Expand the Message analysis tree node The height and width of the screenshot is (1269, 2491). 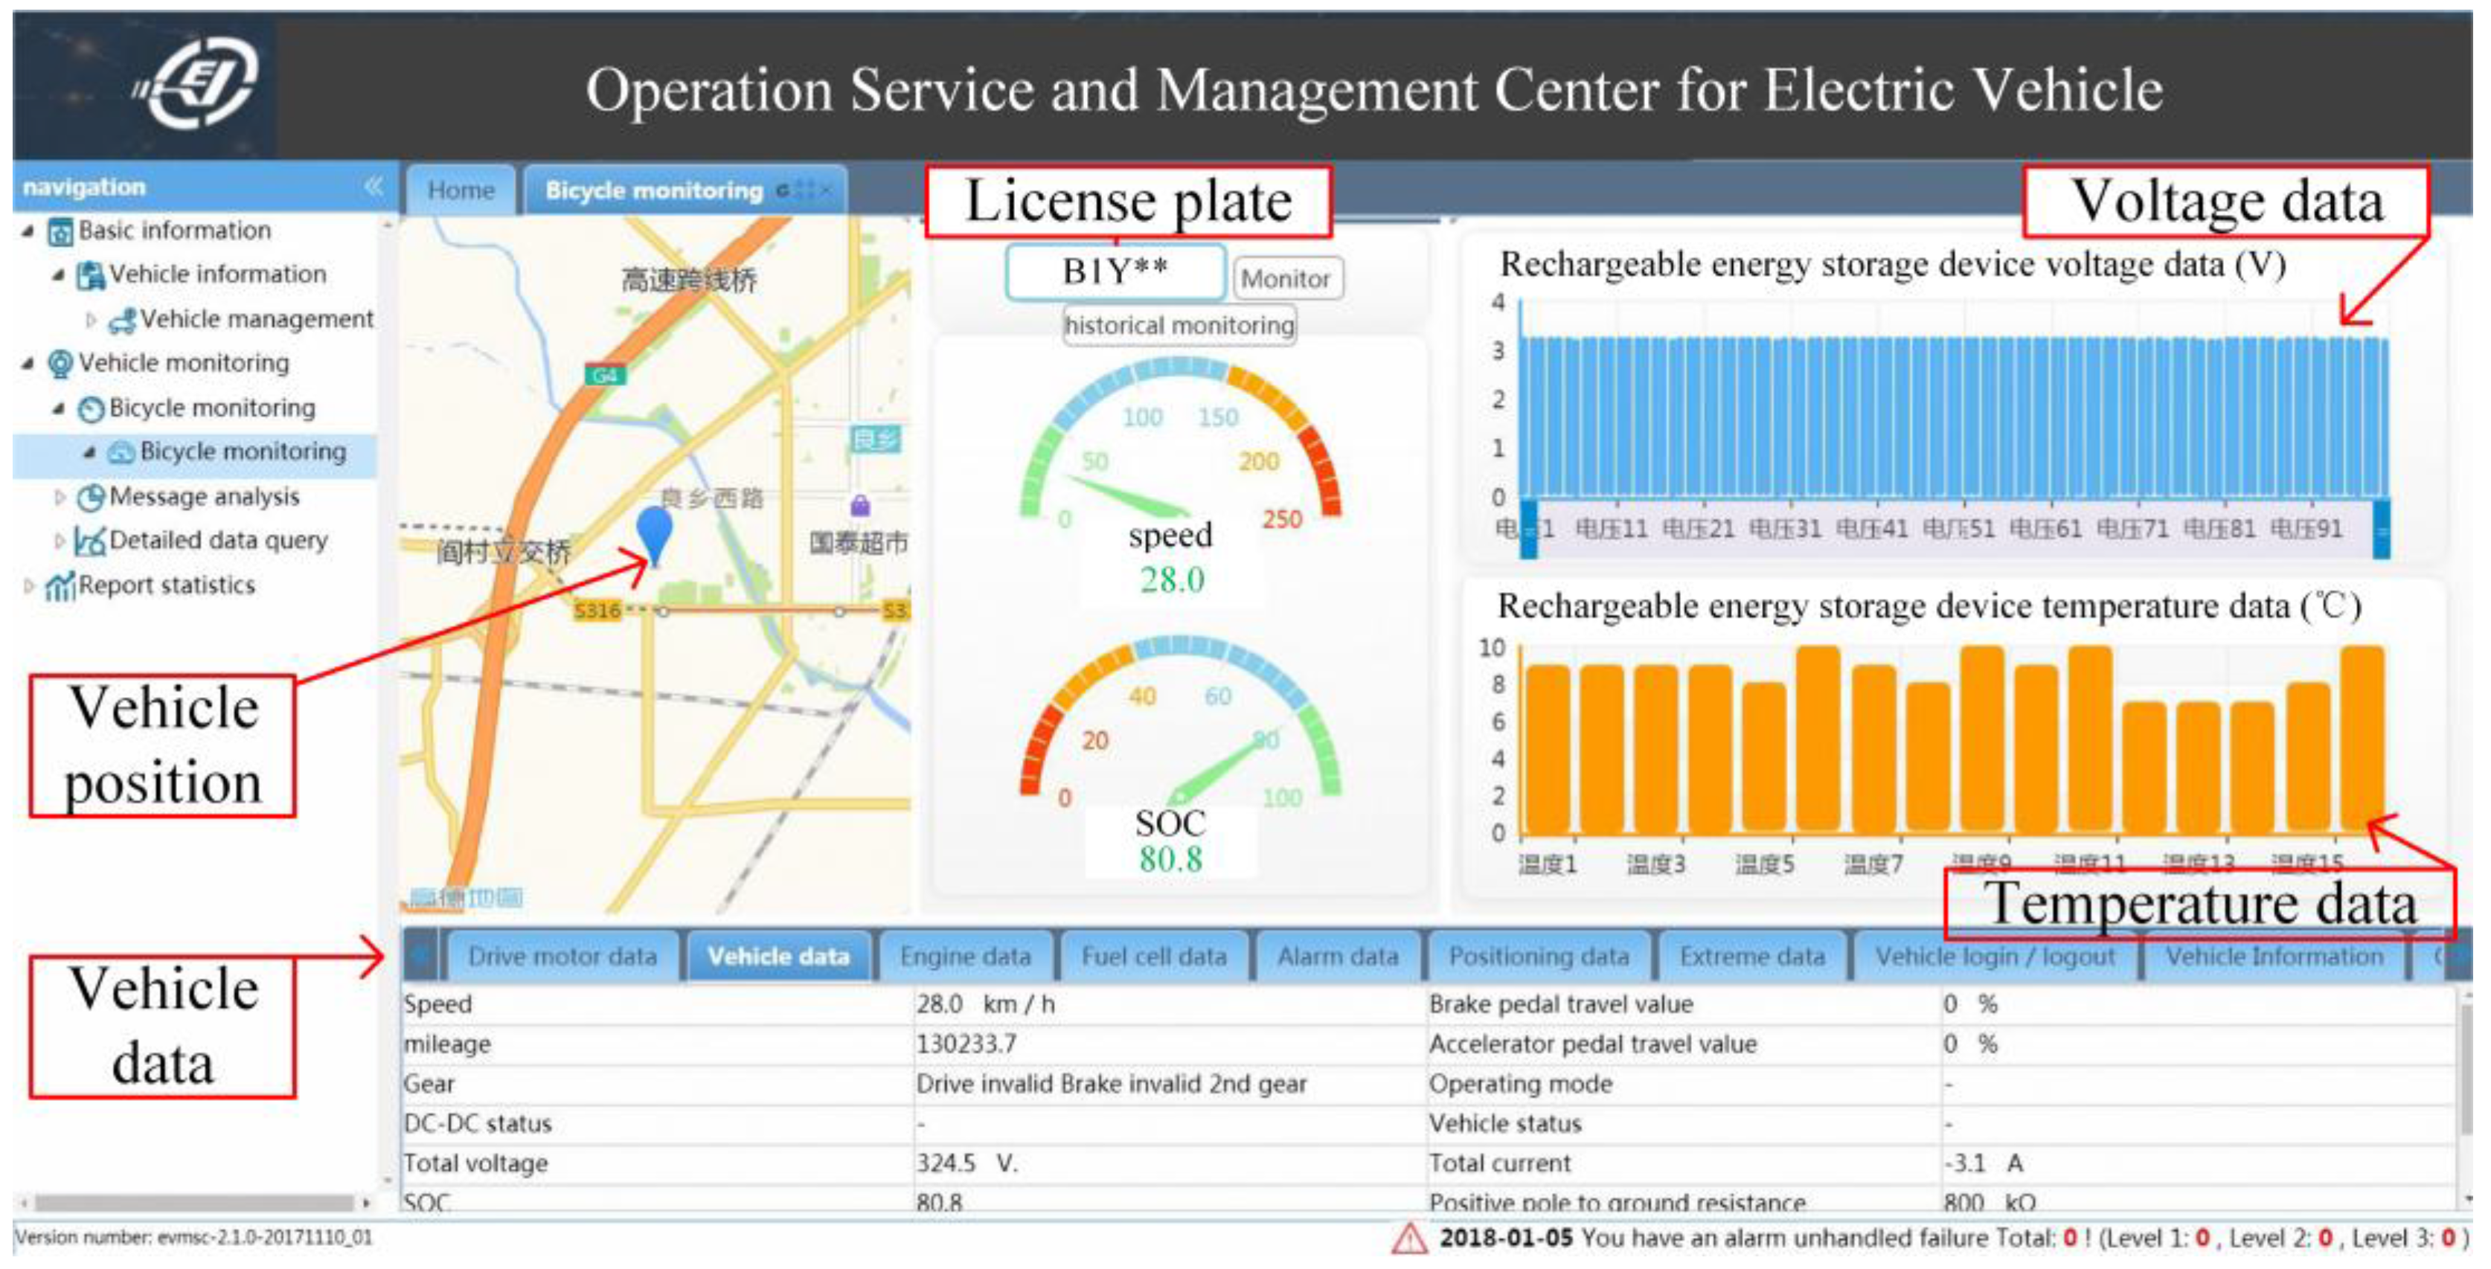(x=60, y=498)
